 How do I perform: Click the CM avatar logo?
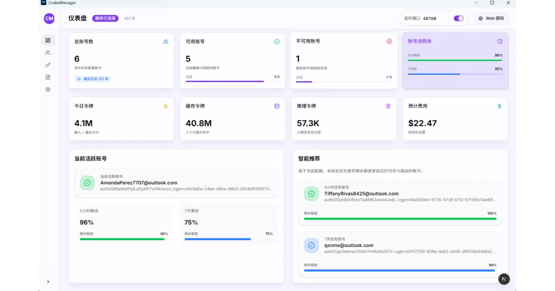(49, 18)
